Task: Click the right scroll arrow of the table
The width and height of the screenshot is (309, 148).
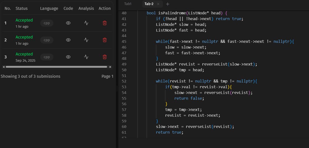Action: click(x=110, y=67)
